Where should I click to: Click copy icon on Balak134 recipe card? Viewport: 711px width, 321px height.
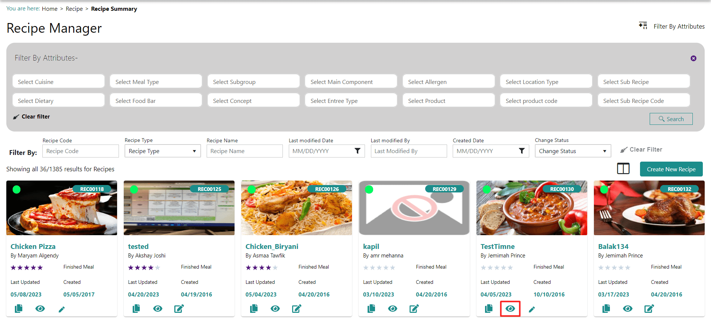606,308
